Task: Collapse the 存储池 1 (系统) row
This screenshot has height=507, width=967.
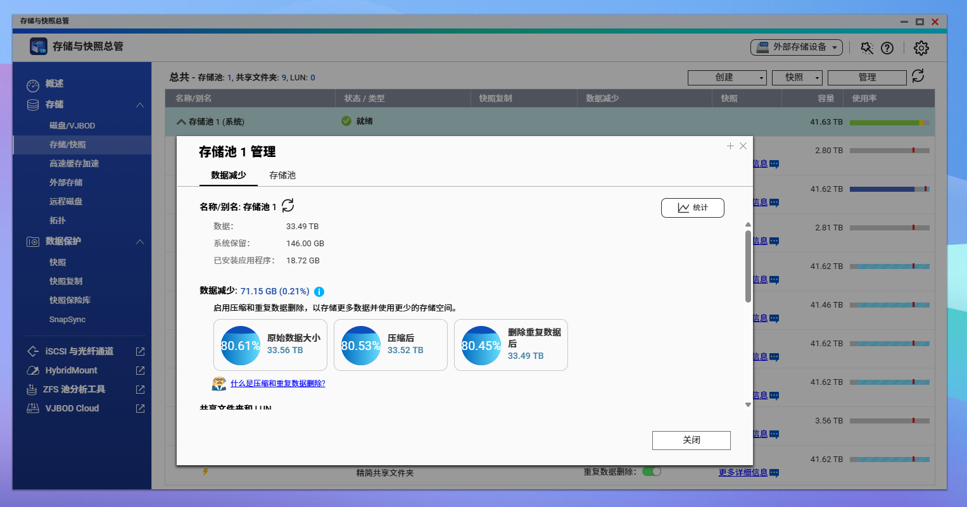Action: [181, 122]
